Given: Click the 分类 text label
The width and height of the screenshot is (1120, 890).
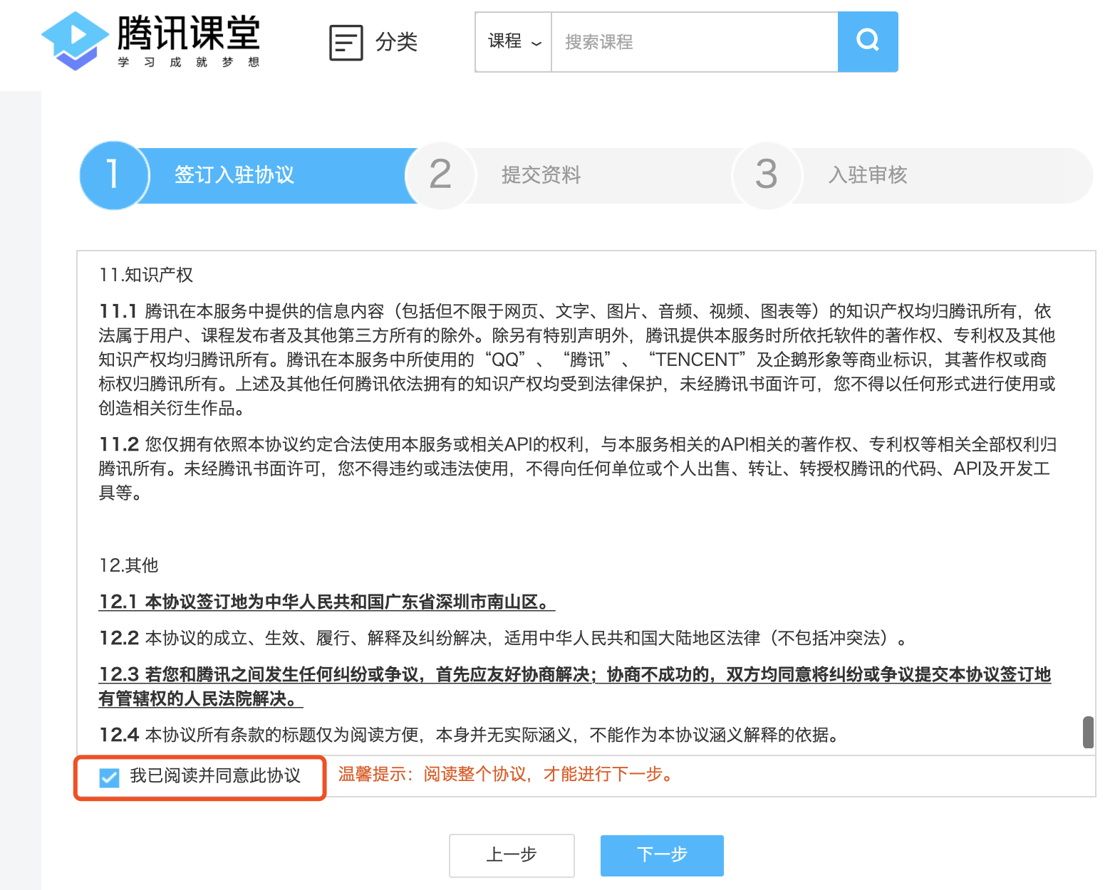Looking at the screenshot, I should tap(396, 42).
